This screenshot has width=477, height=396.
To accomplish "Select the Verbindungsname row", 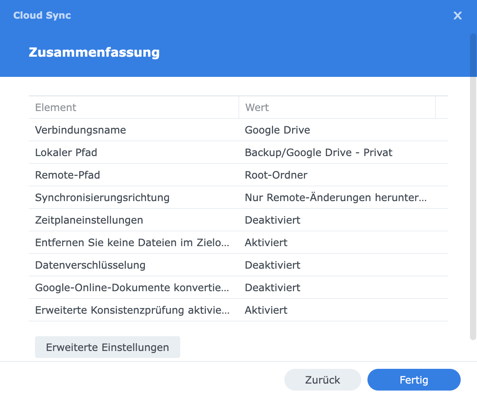I will pyautogui.click(x=80, y=130).
